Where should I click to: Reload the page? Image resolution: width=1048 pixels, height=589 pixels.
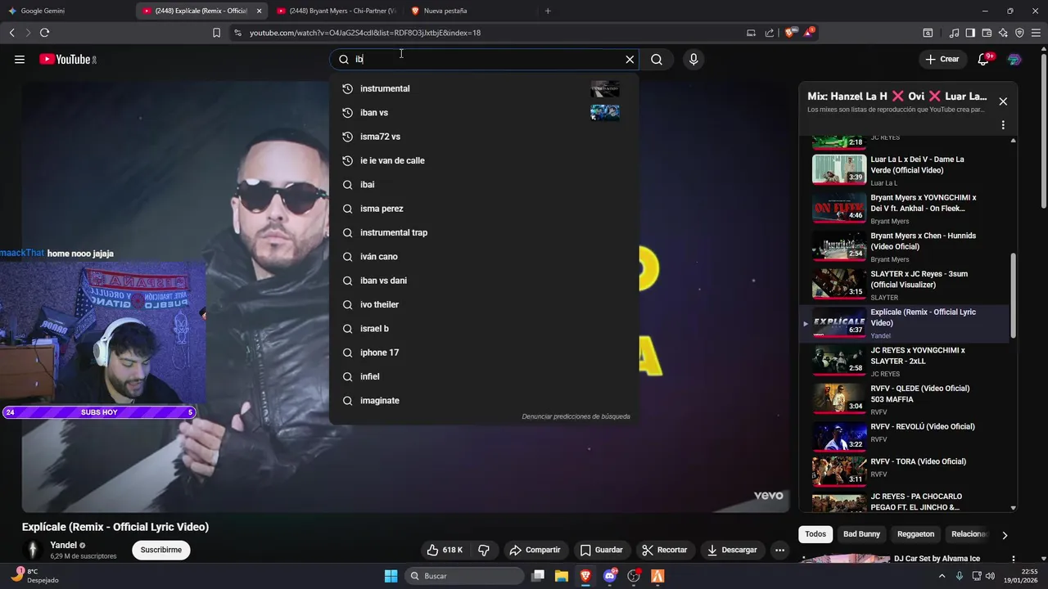tap(44, 33)
